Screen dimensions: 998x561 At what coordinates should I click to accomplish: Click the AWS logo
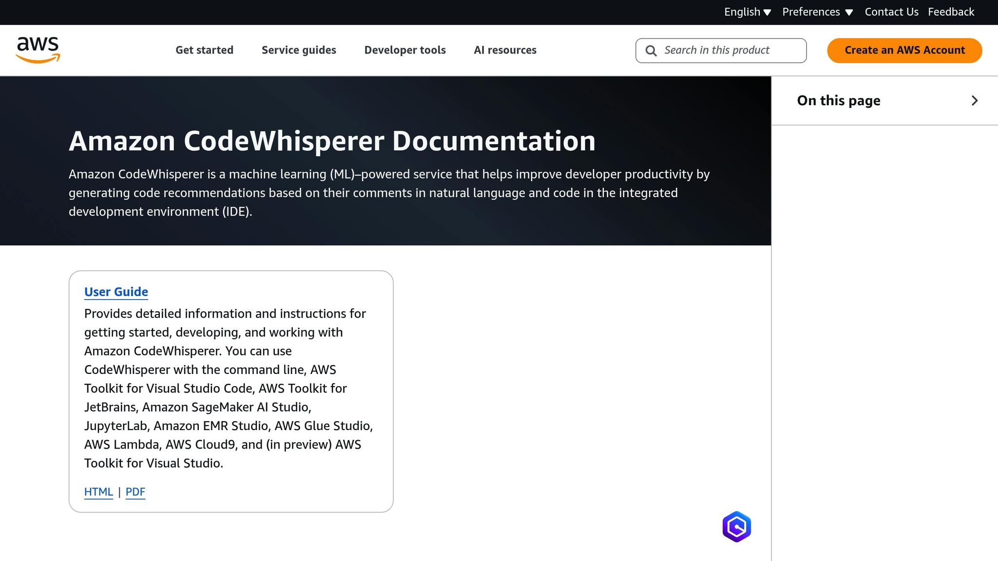(38, 50)
